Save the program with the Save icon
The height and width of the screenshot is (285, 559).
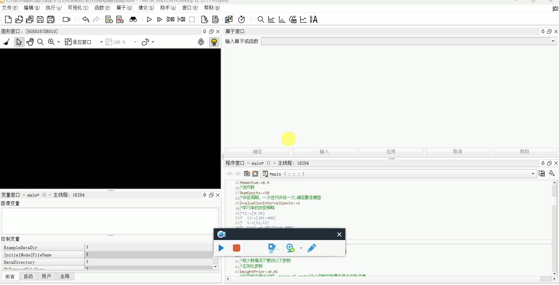pos(40,19)
